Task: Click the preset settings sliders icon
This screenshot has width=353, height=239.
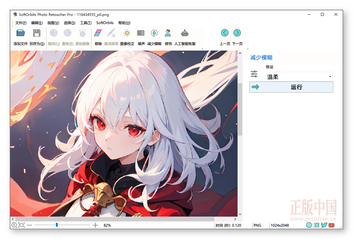Action: point(254,74)
